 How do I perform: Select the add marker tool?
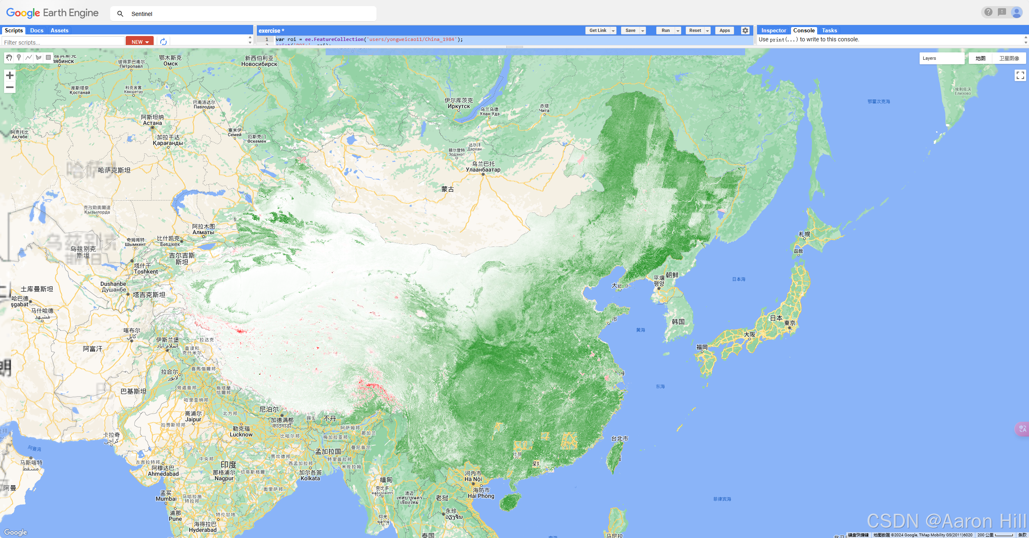tap(19, 58)
